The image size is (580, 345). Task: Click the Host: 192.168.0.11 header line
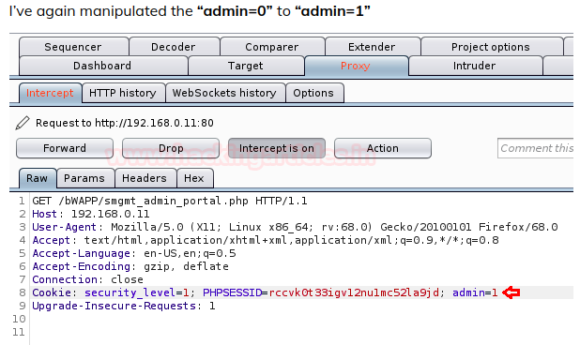[x=91, y=214]
